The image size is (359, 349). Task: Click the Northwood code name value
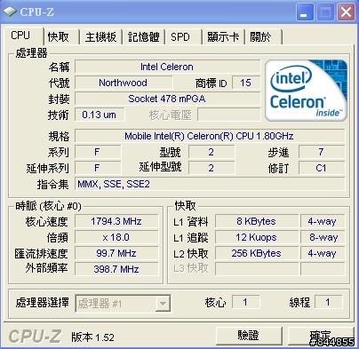[124, 83]
